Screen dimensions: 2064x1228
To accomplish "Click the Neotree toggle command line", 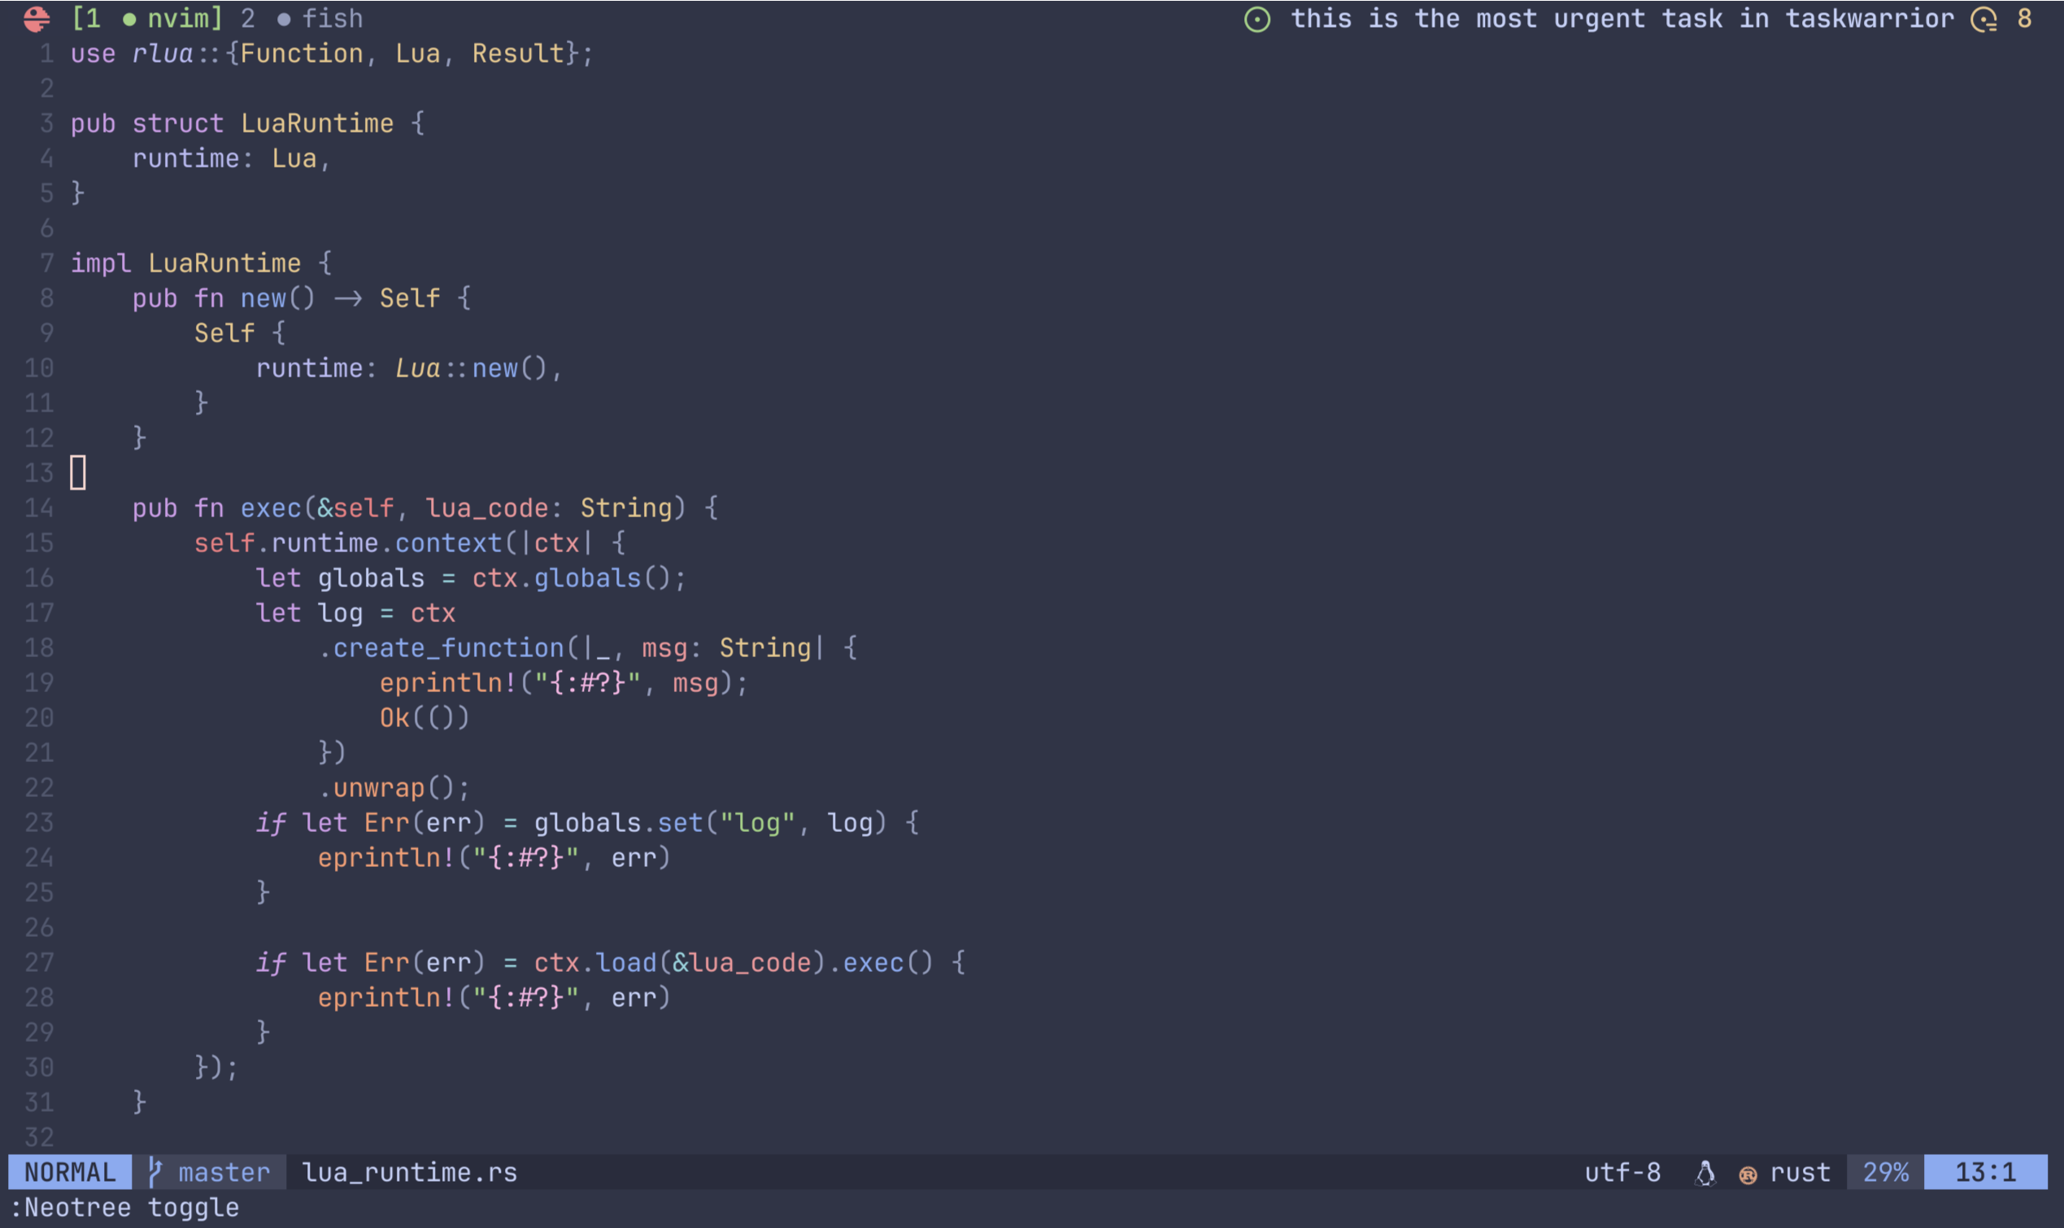I will pyautogui.click(x=124, y=1208).
